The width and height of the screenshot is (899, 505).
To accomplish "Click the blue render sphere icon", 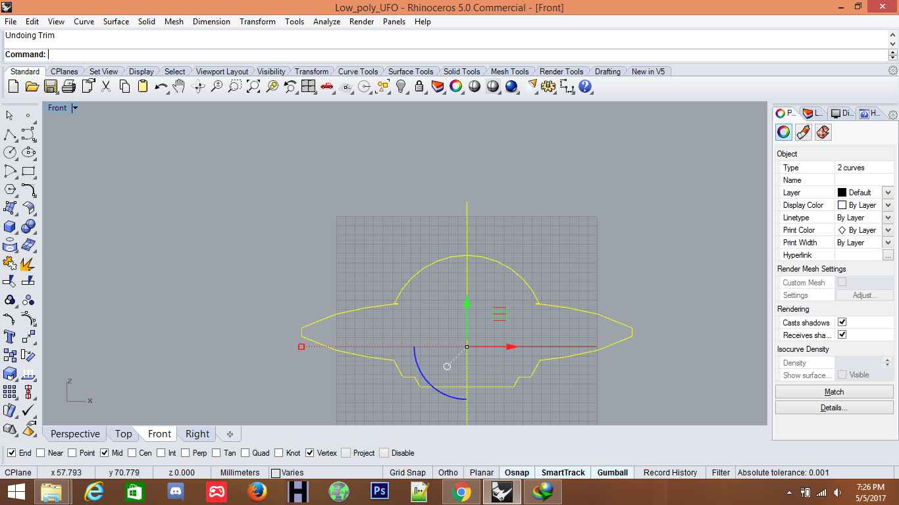I will 511,86.
